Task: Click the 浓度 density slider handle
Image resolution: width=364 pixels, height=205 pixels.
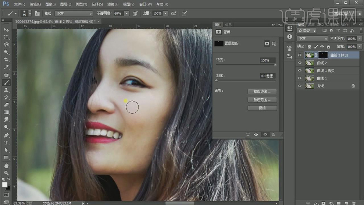Action: point(275,65)
